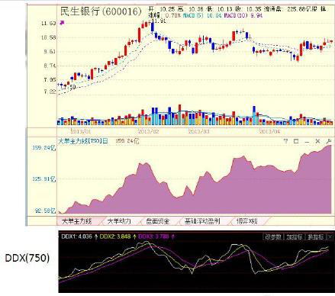Click the MACB(10) 9.94 average label

[243, 15]
